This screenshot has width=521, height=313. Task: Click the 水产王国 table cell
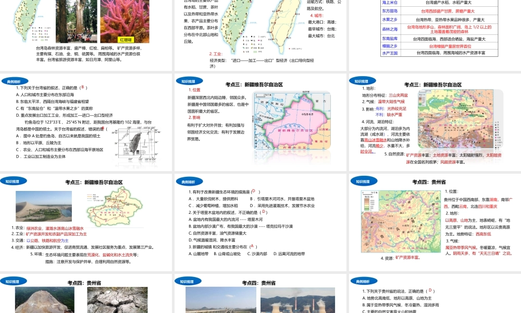point(390,53)
